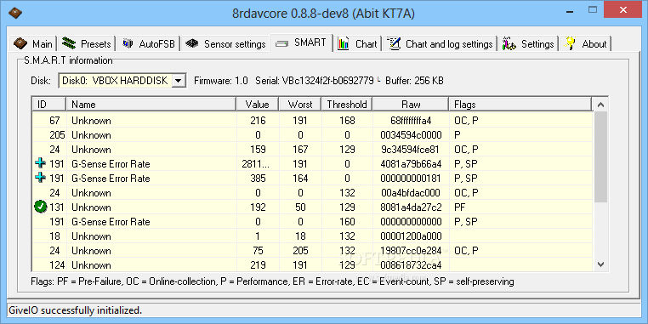Select the ID 18 Unknown row
648x324 pixels.
tap(312, 236)
